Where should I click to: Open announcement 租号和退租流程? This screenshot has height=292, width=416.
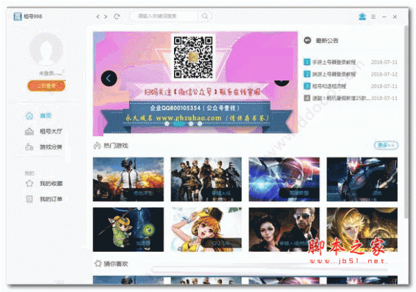[x=329, y=86]
